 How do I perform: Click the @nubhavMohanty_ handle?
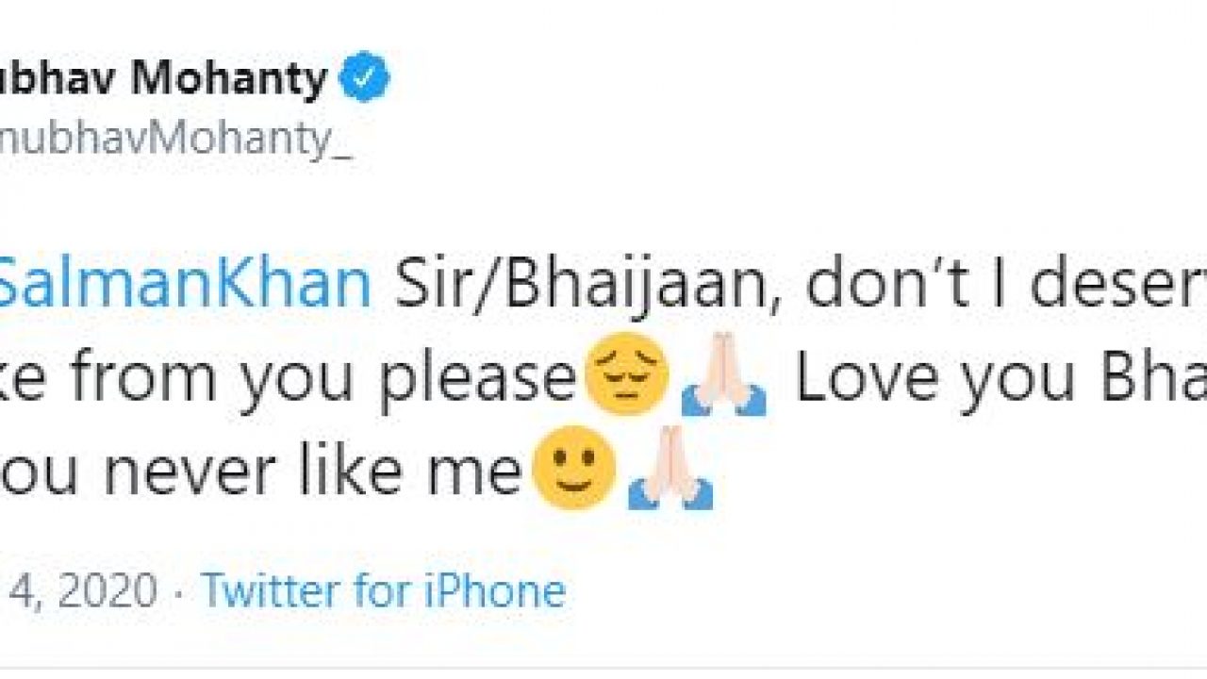[175, 147]
